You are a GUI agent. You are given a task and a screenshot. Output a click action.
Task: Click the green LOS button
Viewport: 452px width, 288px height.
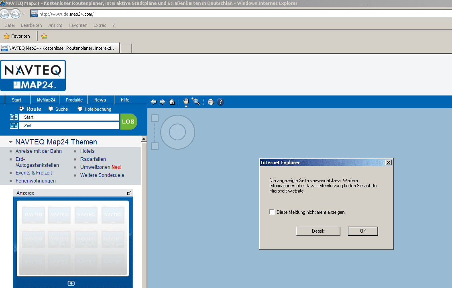128,122
